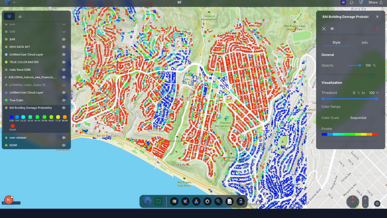Select the ruler and pencil measure tool
This screenshot has width=387, height=218.
point(185,201)
